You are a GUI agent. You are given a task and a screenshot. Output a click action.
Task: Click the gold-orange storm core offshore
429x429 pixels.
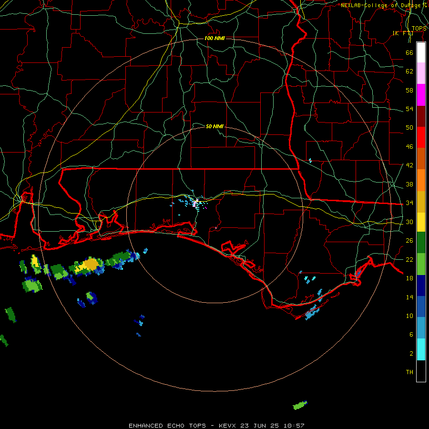click(91, 264)
